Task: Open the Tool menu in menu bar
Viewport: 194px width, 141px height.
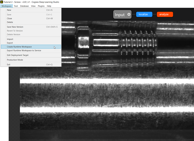Action: [x=16, y=6]
